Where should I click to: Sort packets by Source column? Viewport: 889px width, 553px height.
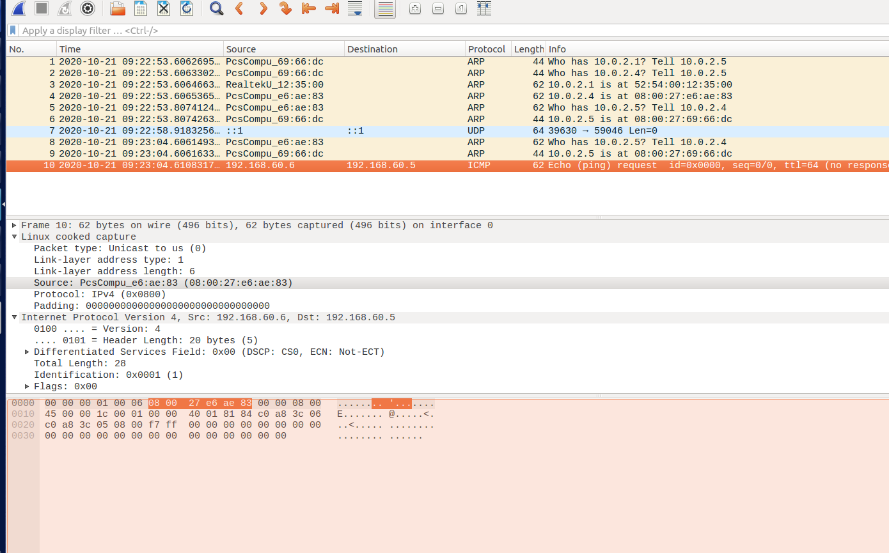pos(284,49)
